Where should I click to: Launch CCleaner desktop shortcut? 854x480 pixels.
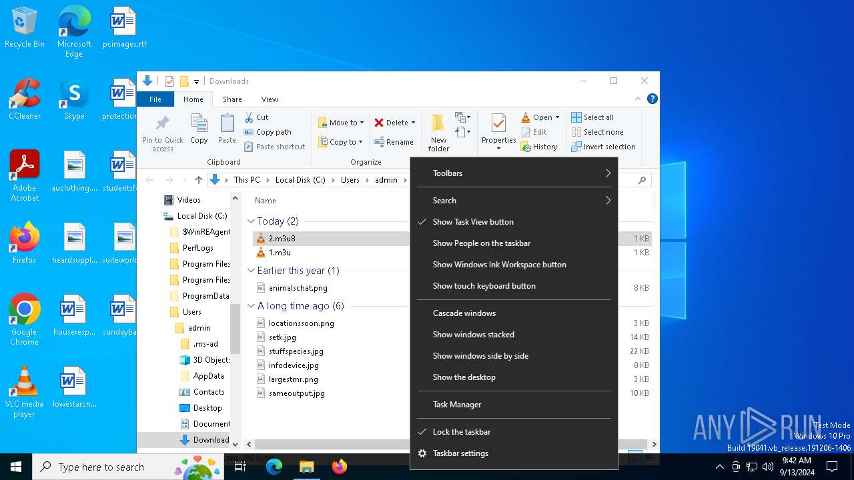tap(25, 99)
